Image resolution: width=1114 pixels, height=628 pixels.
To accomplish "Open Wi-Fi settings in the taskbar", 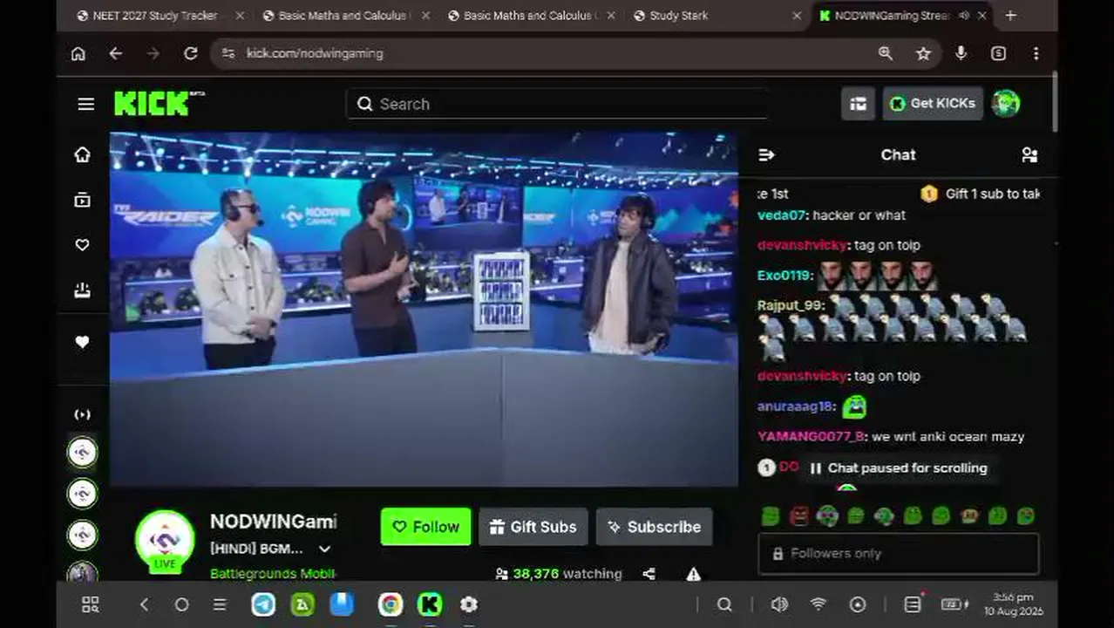I will (x=818, y=604).
